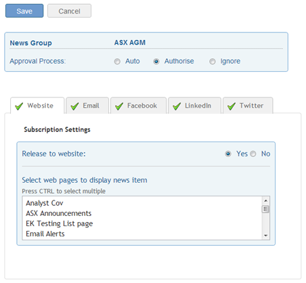Select Auto approval process radio

pos(117,62)
